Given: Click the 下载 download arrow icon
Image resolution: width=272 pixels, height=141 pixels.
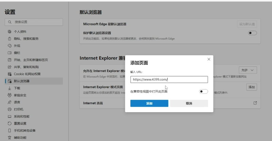Looking at the screenshot, I should [x=10, y=88].
